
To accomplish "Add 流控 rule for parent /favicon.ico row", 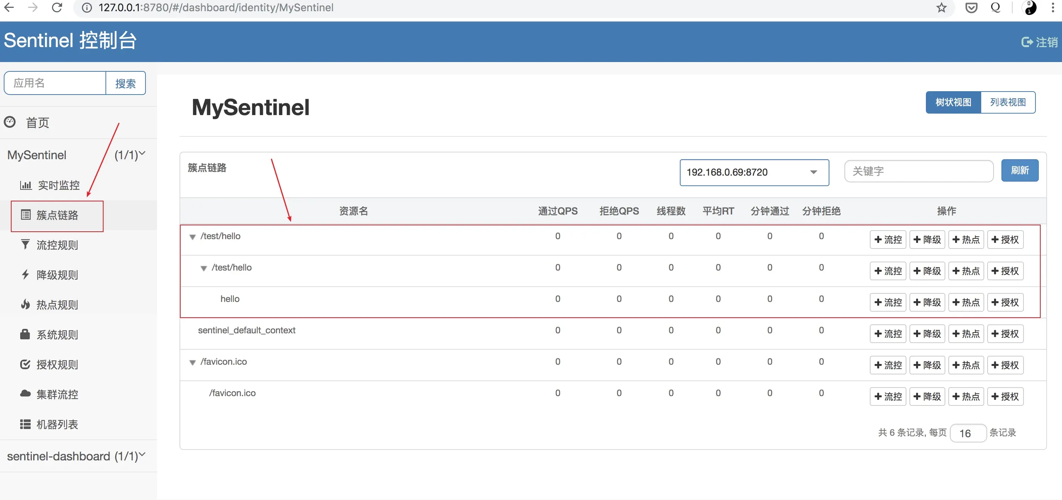I will tap(888, 365).
